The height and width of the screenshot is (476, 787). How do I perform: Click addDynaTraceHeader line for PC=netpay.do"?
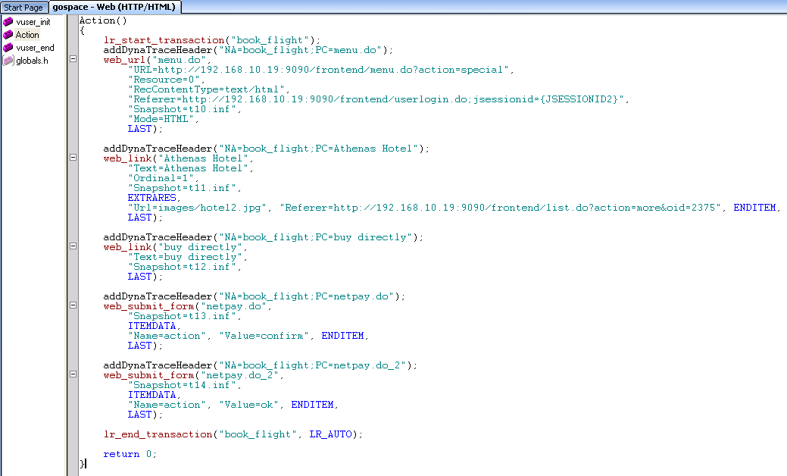tap(255, 297)
